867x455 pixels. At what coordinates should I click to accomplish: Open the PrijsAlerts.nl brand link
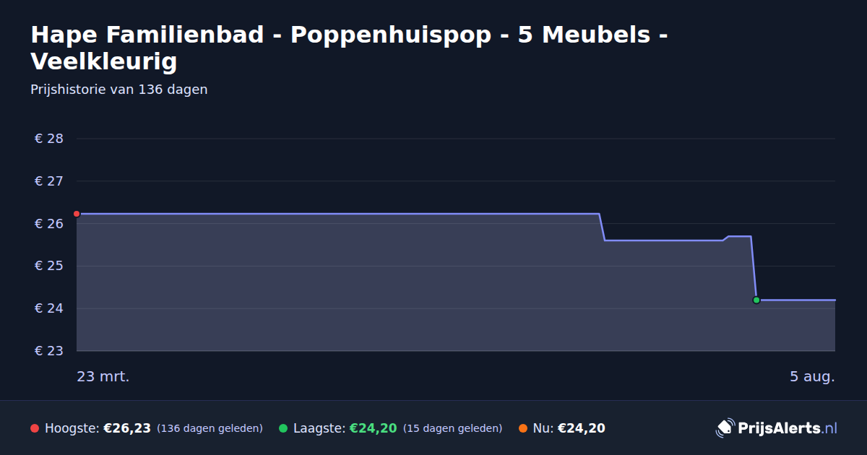click(x=777, y=428)
